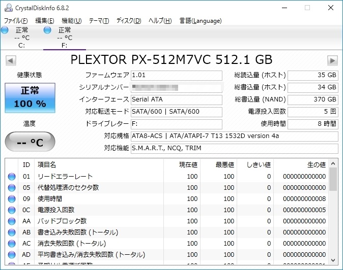Click status orb for attribute AC

[x=12, y=244]
